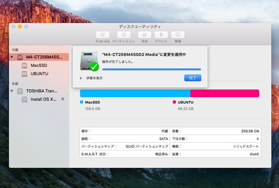Eject the Install OS X volume

63,99
